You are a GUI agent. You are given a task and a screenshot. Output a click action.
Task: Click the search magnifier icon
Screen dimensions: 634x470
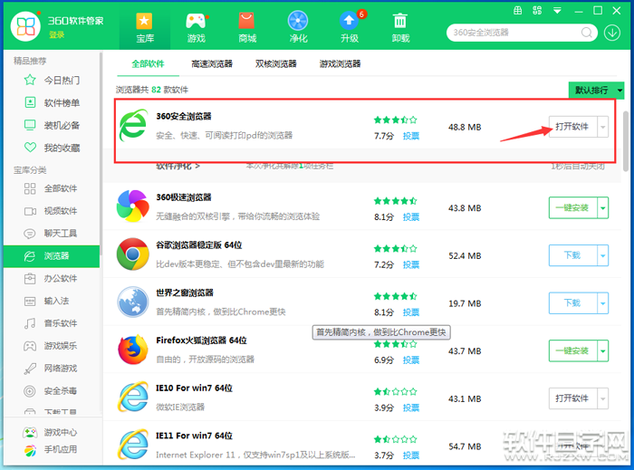point(586,33)
